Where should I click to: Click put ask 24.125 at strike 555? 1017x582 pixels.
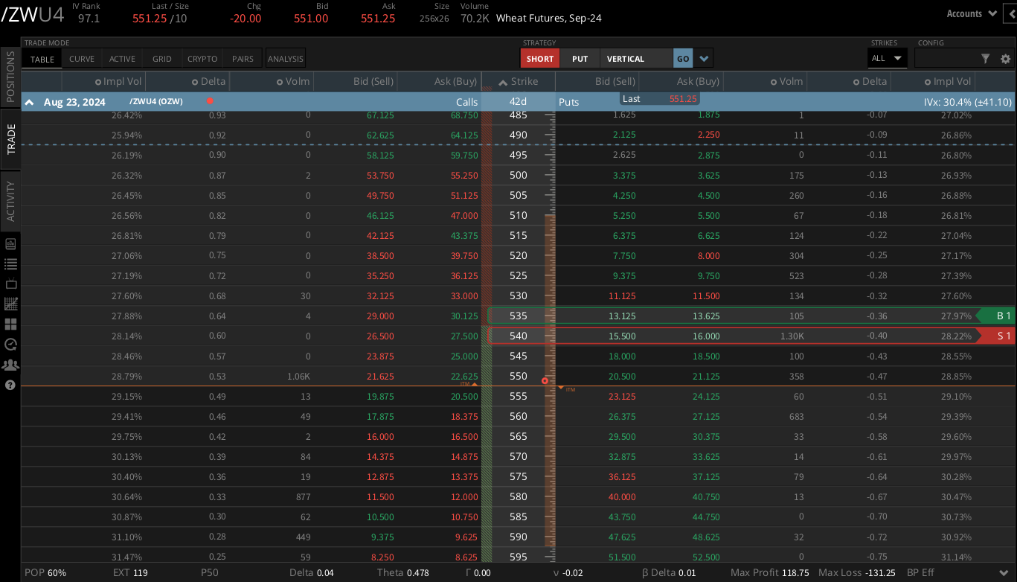click(705, 396)
